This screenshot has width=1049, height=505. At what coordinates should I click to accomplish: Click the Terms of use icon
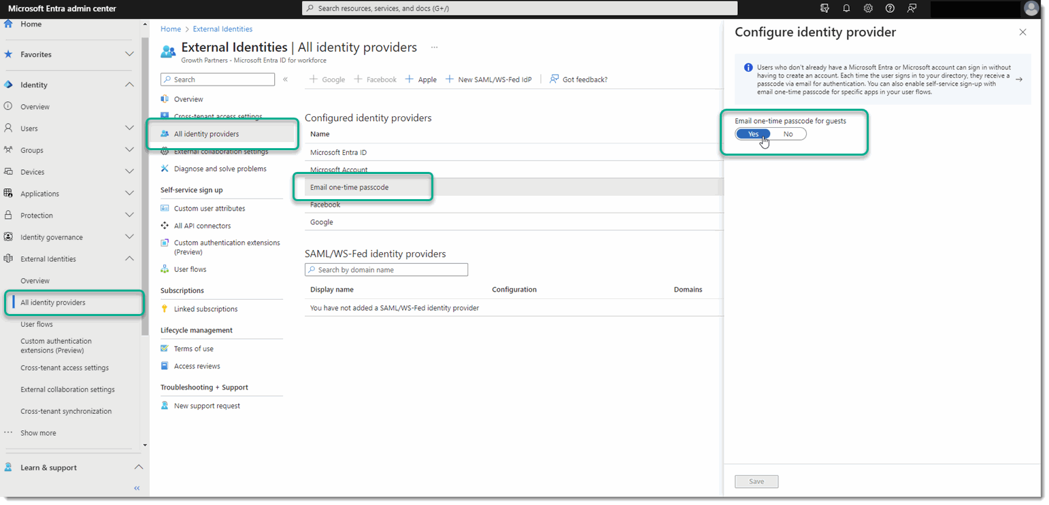click(165, 349)
